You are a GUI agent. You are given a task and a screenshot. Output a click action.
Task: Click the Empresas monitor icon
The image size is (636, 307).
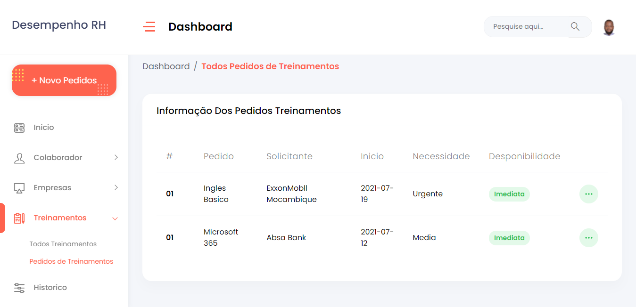[x=19, y=188]
